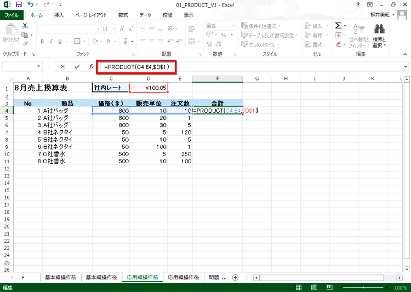Click the zoom slider in status bar
This screenshot has height=292, width=411.
pos(363,288)
